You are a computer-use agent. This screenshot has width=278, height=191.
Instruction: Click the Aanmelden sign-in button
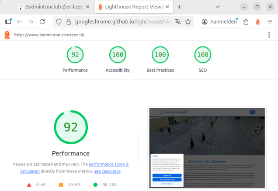[x=220, y=21]
